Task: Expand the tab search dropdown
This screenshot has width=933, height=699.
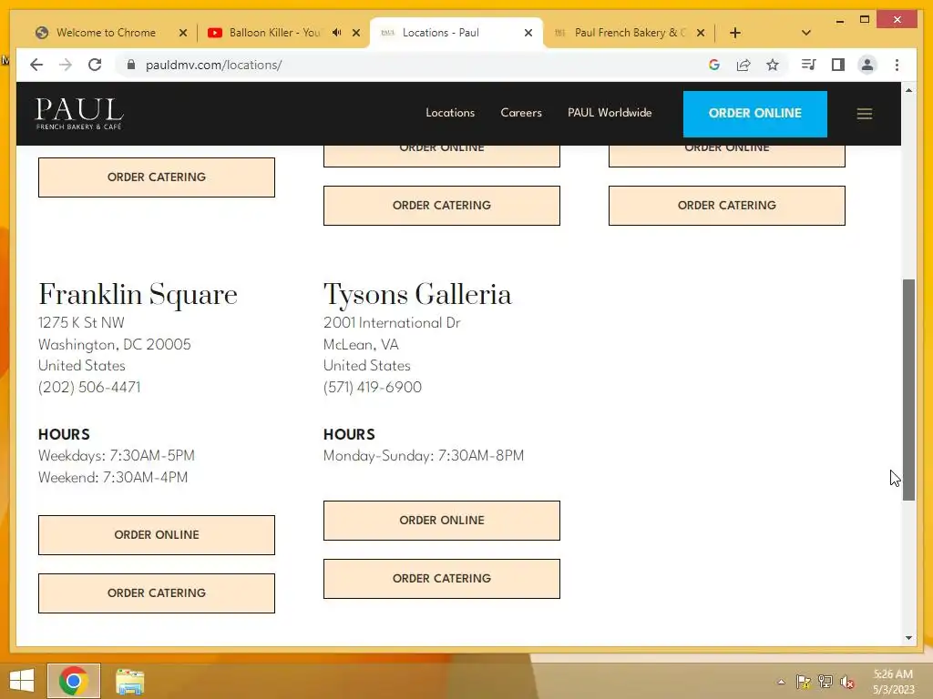Action: tap(805, 33)
